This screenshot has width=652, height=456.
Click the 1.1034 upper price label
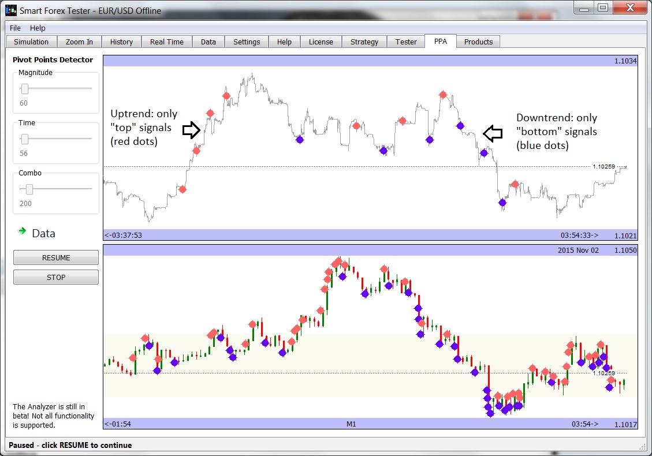625,61
